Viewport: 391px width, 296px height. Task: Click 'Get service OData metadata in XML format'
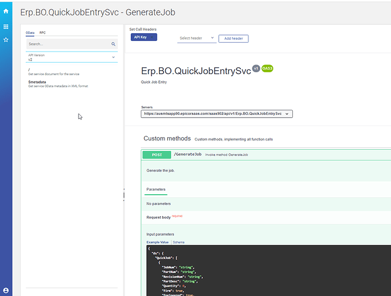tap(58, 86)
